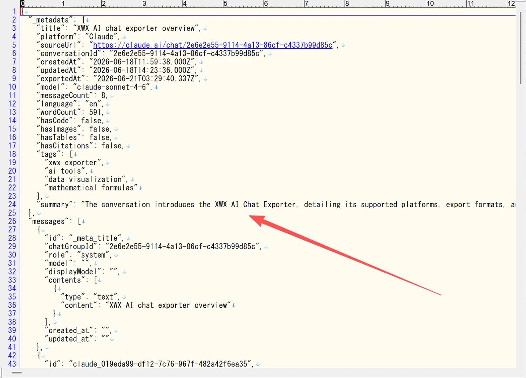Click the "type" key on line 35
The image size is (526, 378).
[73, 297]
